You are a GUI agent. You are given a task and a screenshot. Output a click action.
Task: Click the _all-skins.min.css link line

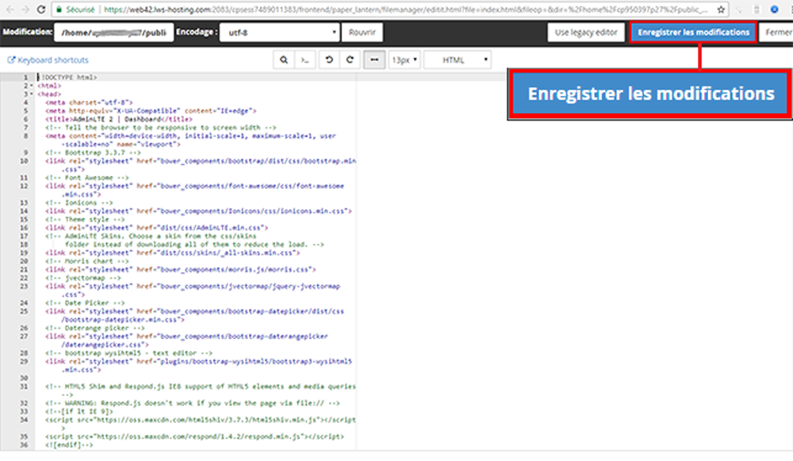(x=172, y=253)
